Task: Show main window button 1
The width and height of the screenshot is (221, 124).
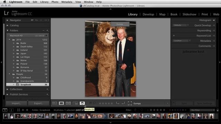Action: click(x=5, y=110)
